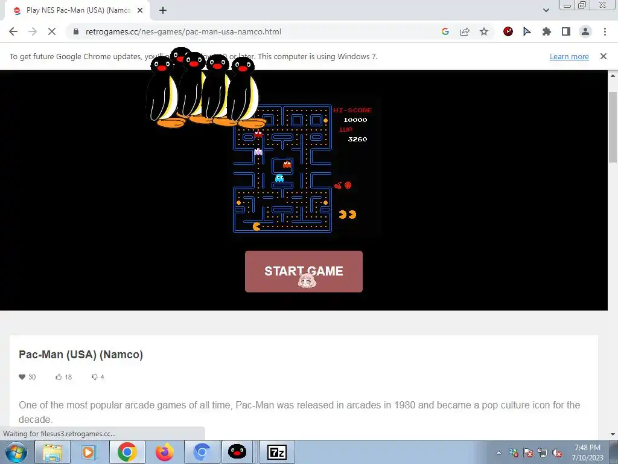The image size is (618, 464).
Task: Open the taskbar clock showing 7:48 PM
Action: coord(587,453)
